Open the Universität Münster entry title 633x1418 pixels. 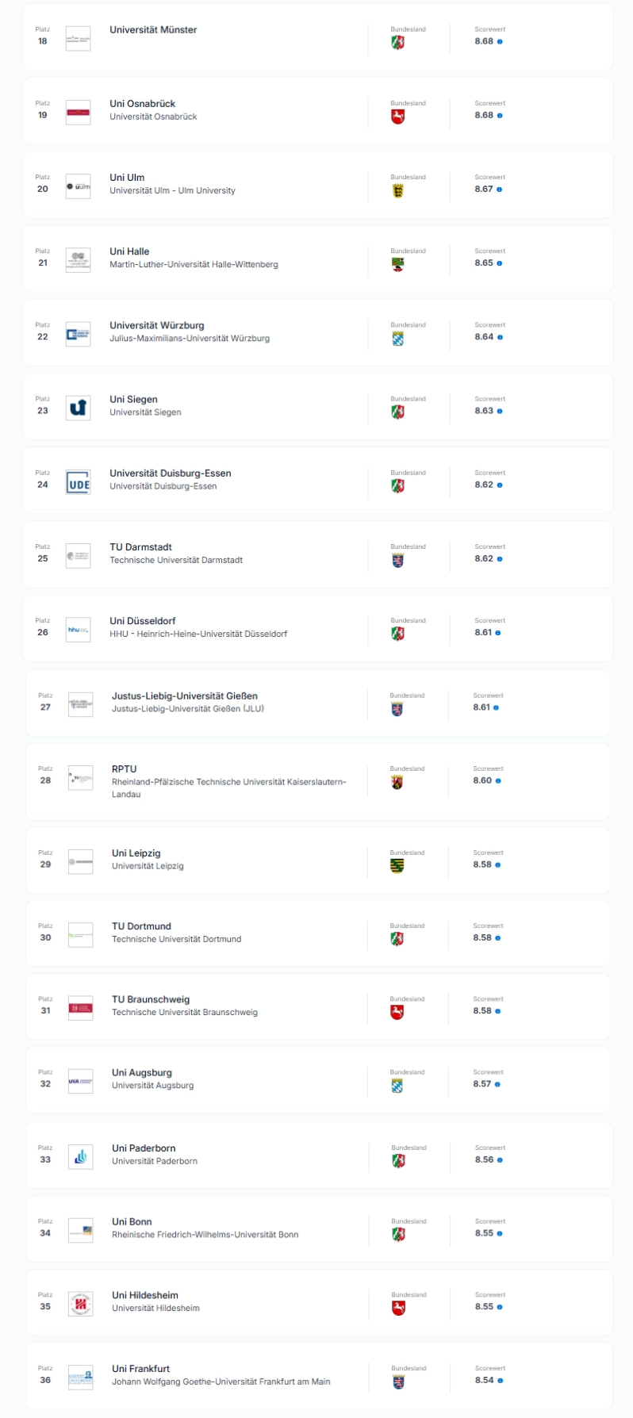coord(153,30)
